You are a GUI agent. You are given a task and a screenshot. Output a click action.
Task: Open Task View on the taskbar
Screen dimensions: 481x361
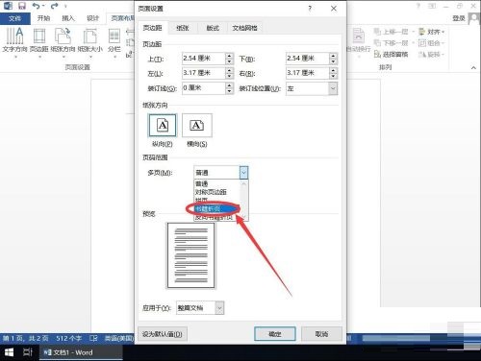click(28, 352)
